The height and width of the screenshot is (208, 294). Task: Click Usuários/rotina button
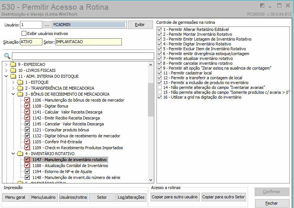[73, 197]
